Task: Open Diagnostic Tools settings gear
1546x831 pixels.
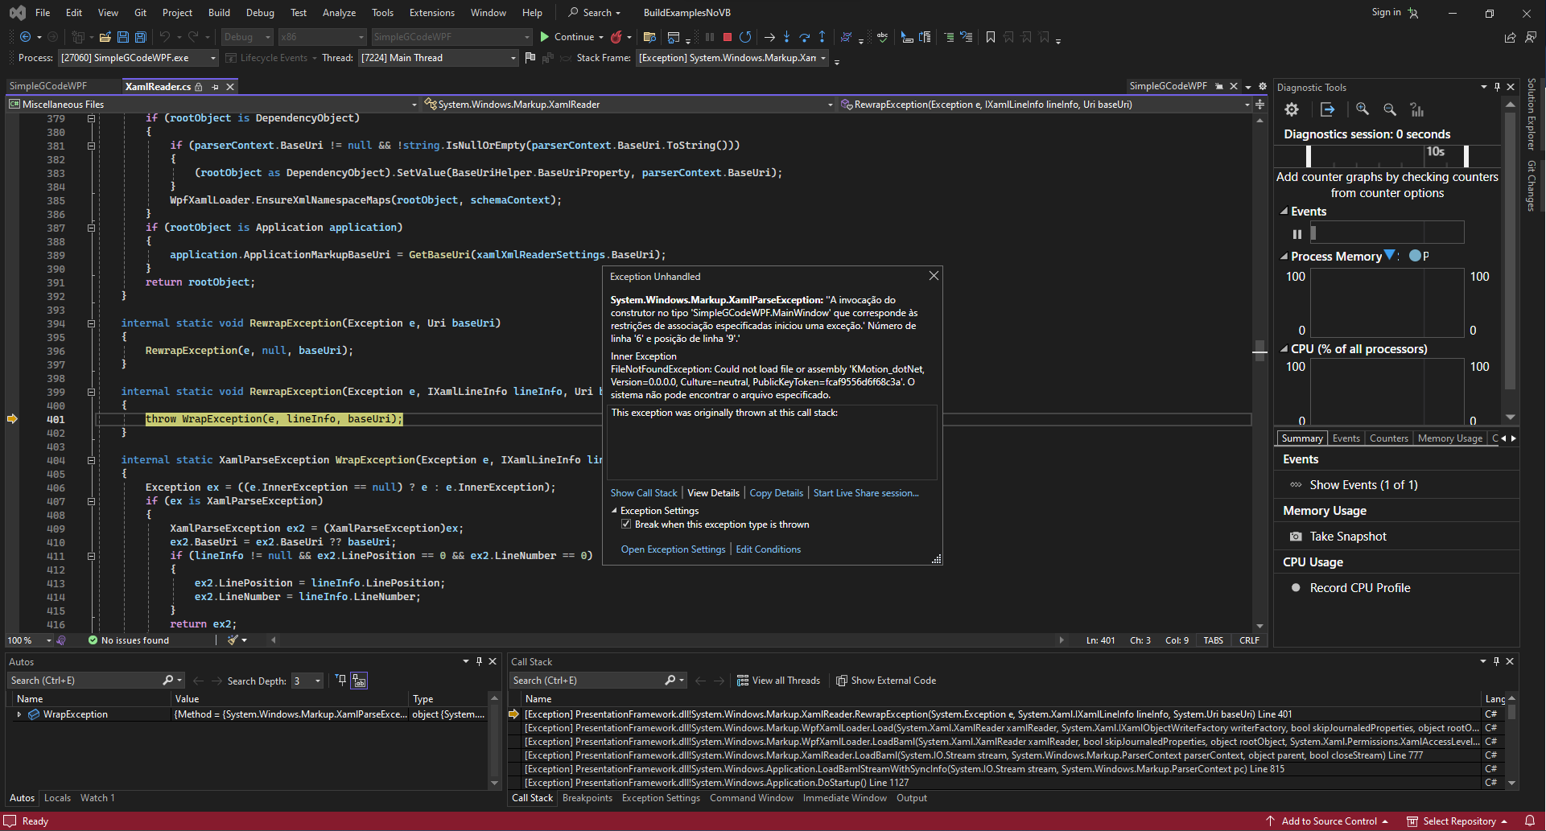Action: (x=1292, y=109)
